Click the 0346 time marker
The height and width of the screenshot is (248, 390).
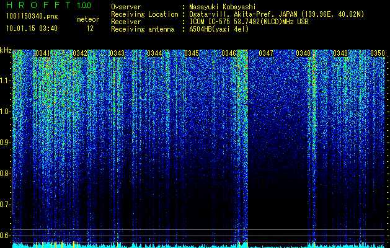(x=229, y=53)
